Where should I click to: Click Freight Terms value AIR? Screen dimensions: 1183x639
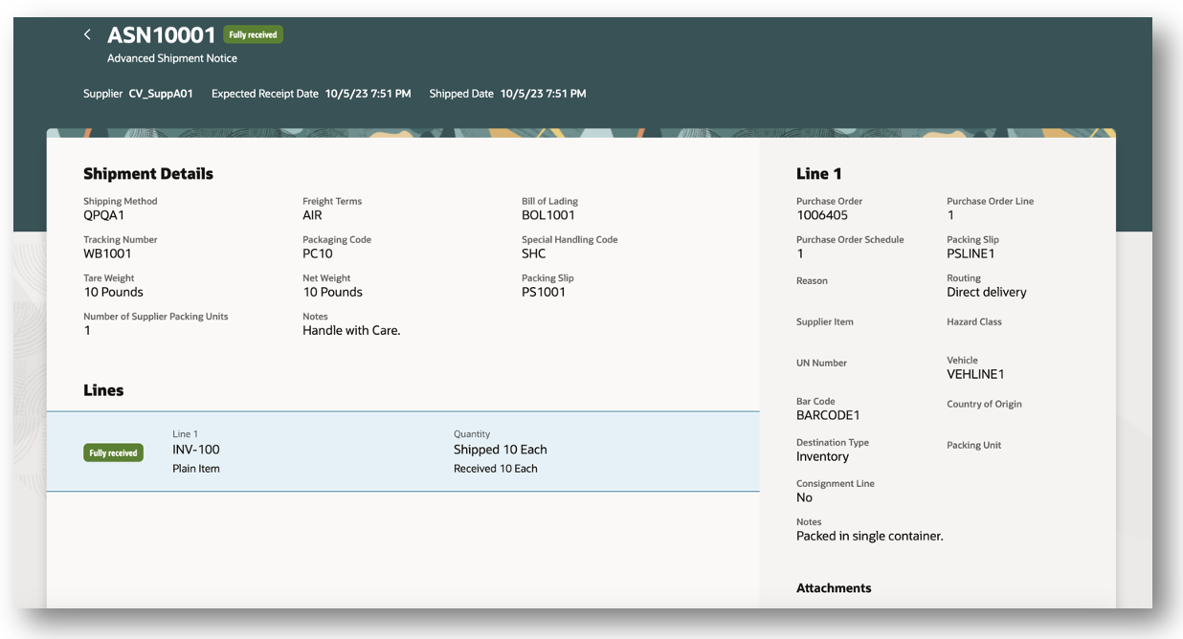pos(313,215)
